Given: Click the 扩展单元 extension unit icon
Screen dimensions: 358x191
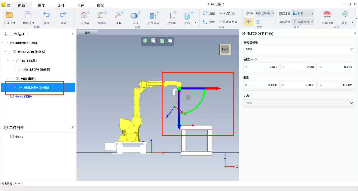Looking at the screenshot, I should coord(153,16).
